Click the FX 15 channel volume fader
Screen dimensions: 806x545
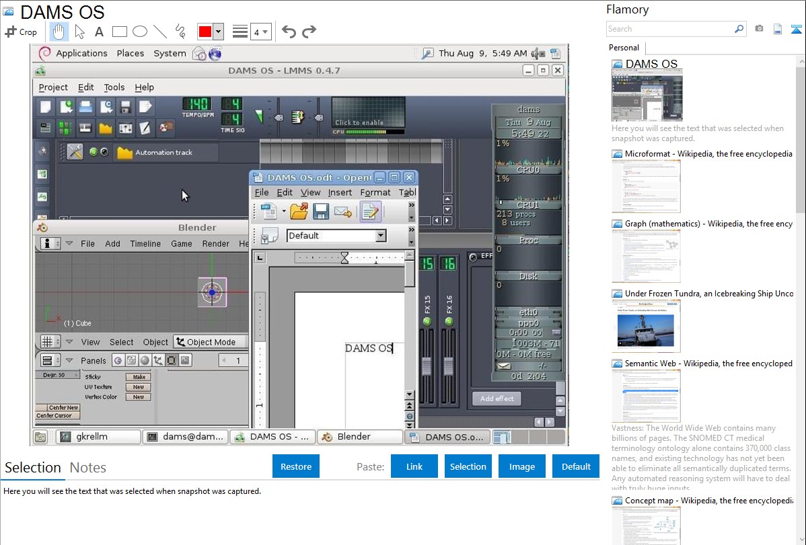click(427, 366)
